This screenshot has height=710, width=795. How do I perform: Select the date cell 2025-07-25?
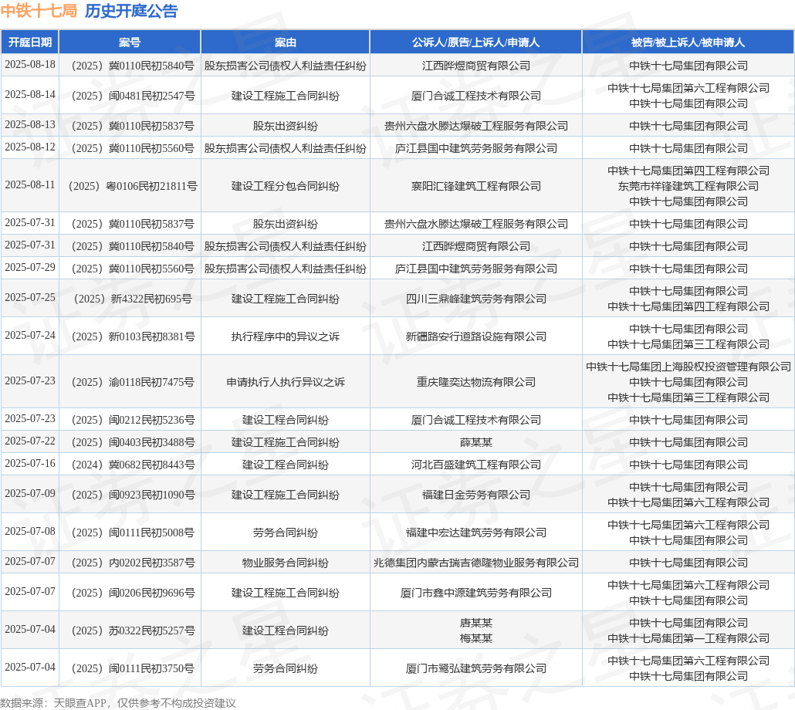point(30,297)
